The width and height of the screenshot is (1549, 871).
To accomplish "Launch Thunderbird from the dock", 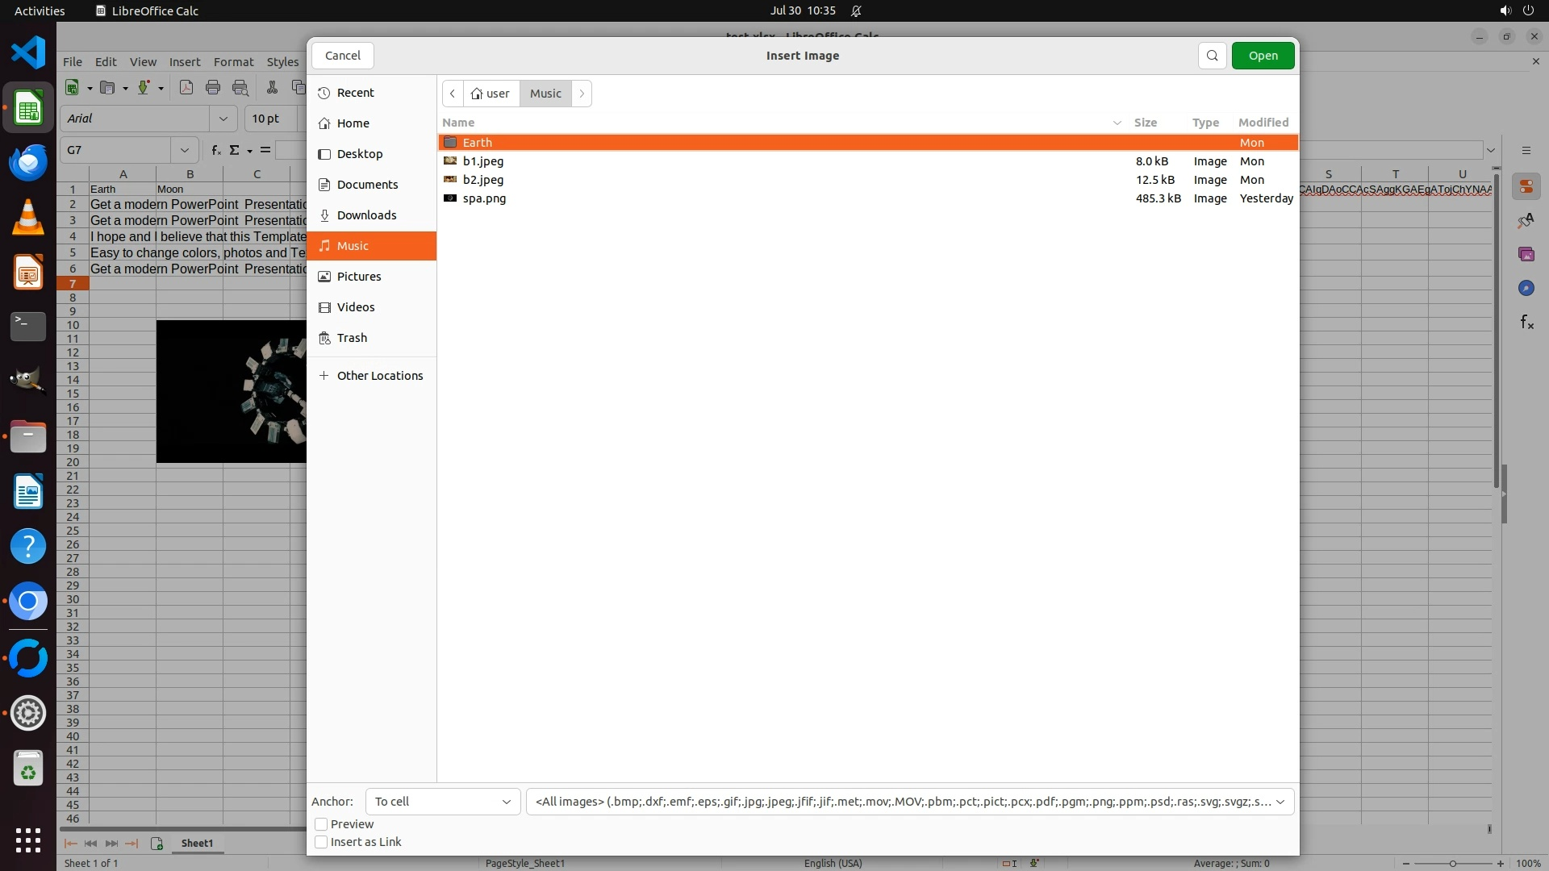I will (28, 163).
